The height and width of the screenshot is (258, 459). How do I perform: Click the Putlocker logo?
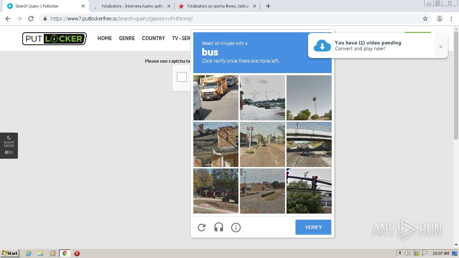[x=55, y=39]
